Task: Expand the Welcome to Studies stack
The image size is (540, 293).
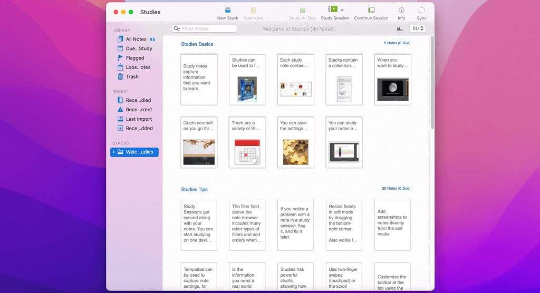Action: 113,152
